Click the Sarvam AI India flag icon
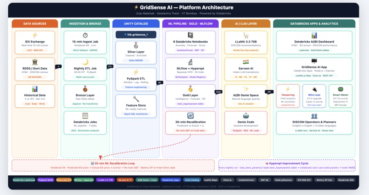 (246, 62)
